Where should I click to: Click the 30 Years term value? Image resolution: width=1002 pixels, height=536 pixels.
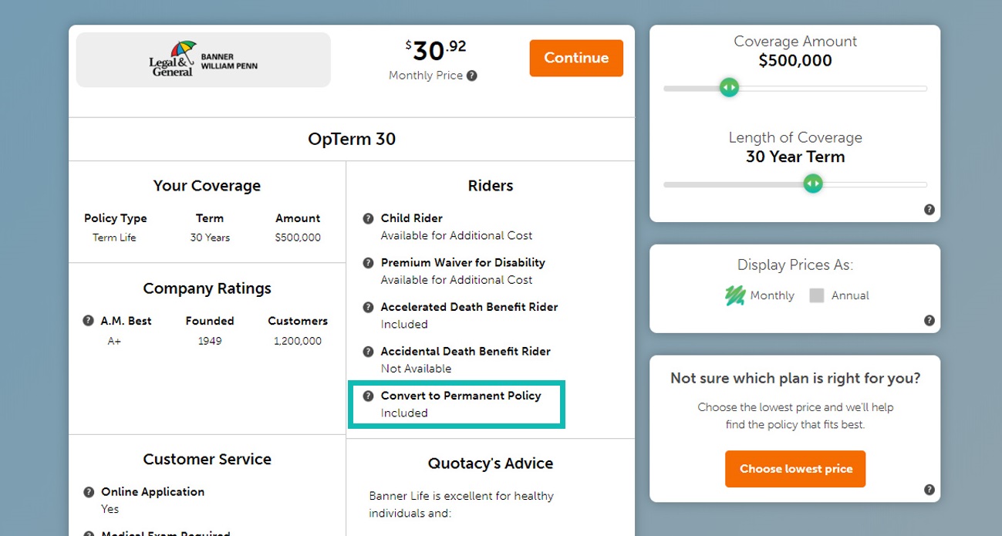click(210, 238)
